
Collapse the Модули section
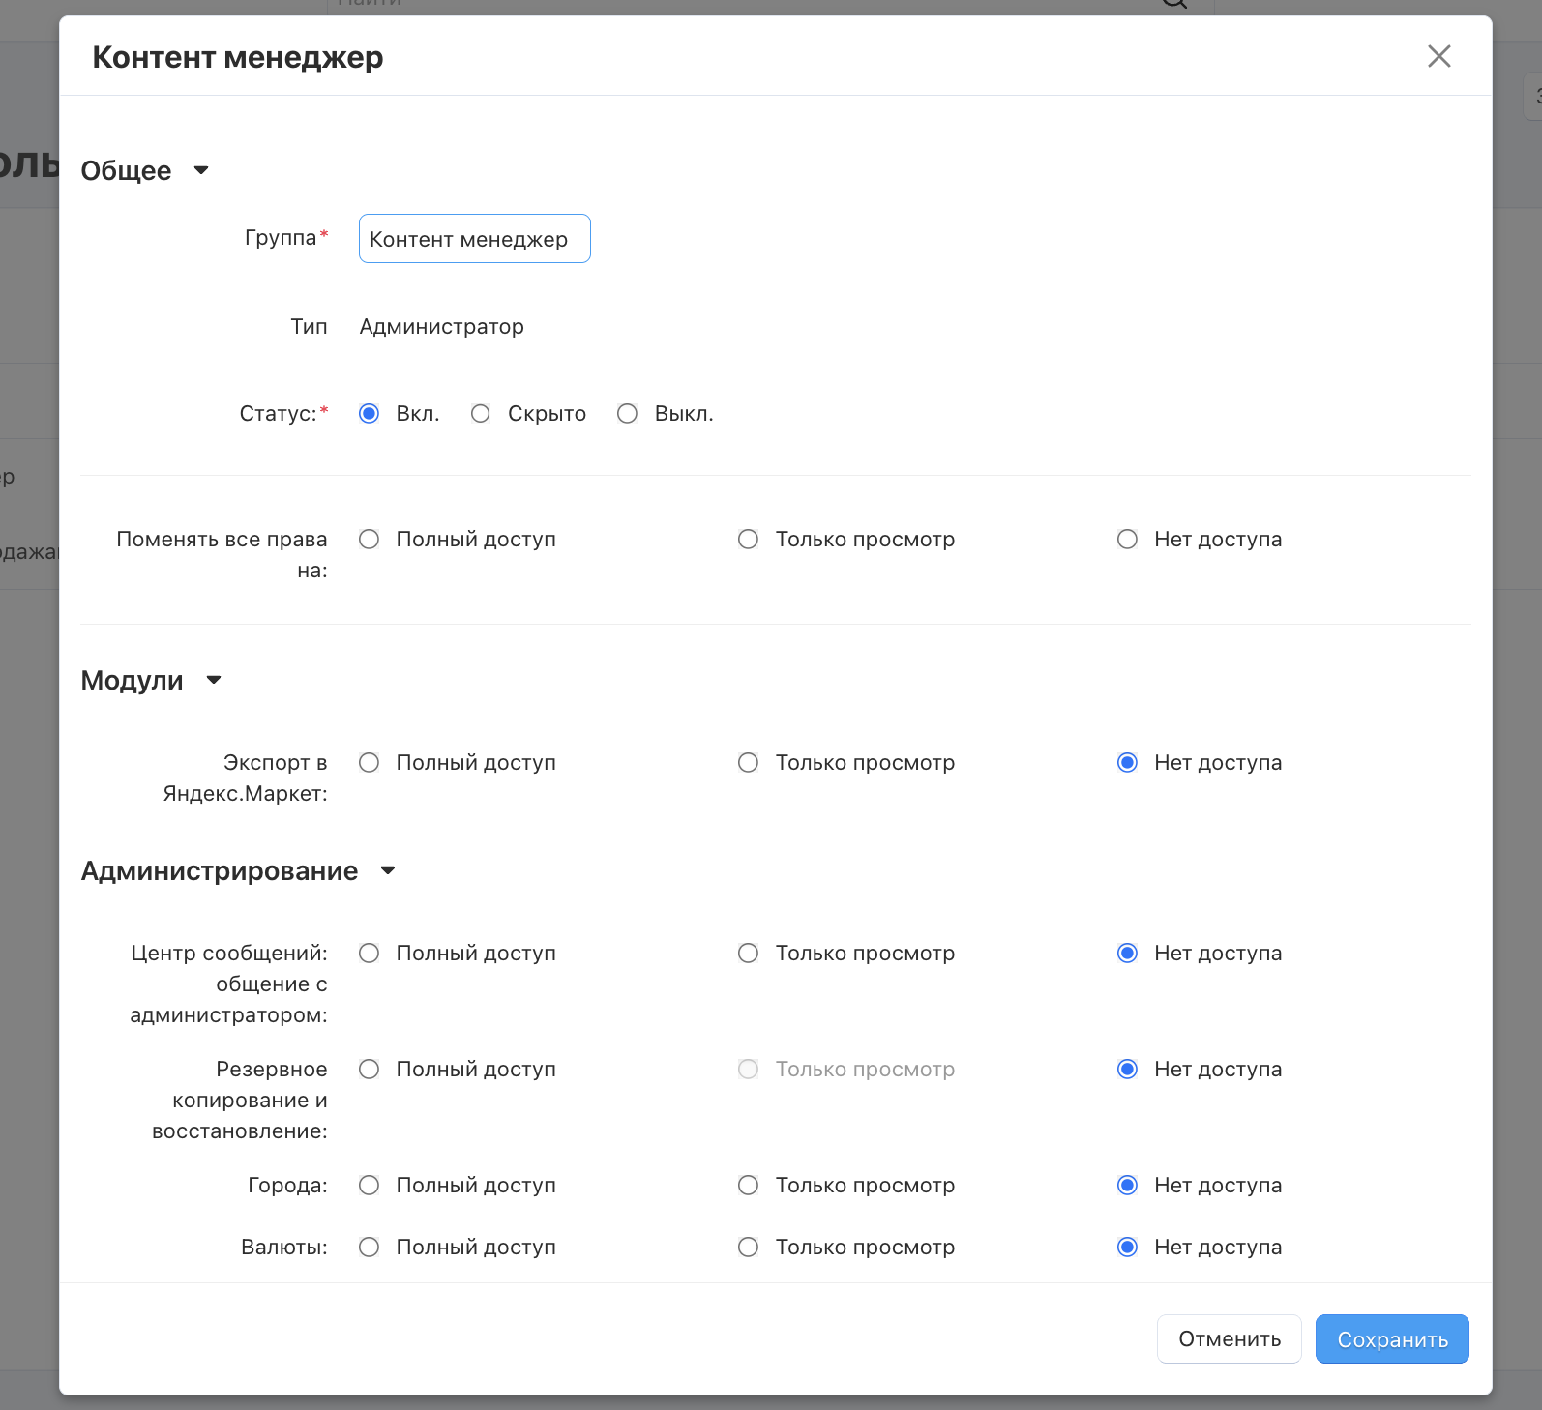(214, 680)
